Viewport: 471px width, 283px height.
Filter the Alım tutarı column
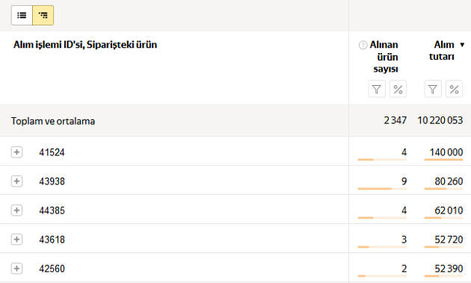tap(433, 89)
